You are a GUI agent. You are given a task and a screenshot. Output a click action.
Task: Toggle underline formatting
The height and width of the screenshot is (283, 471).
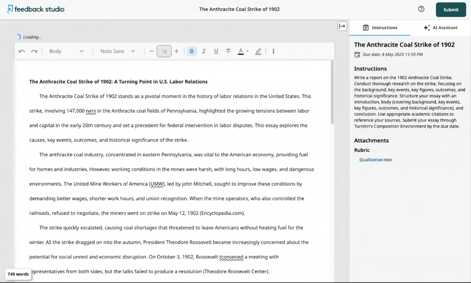216,51
